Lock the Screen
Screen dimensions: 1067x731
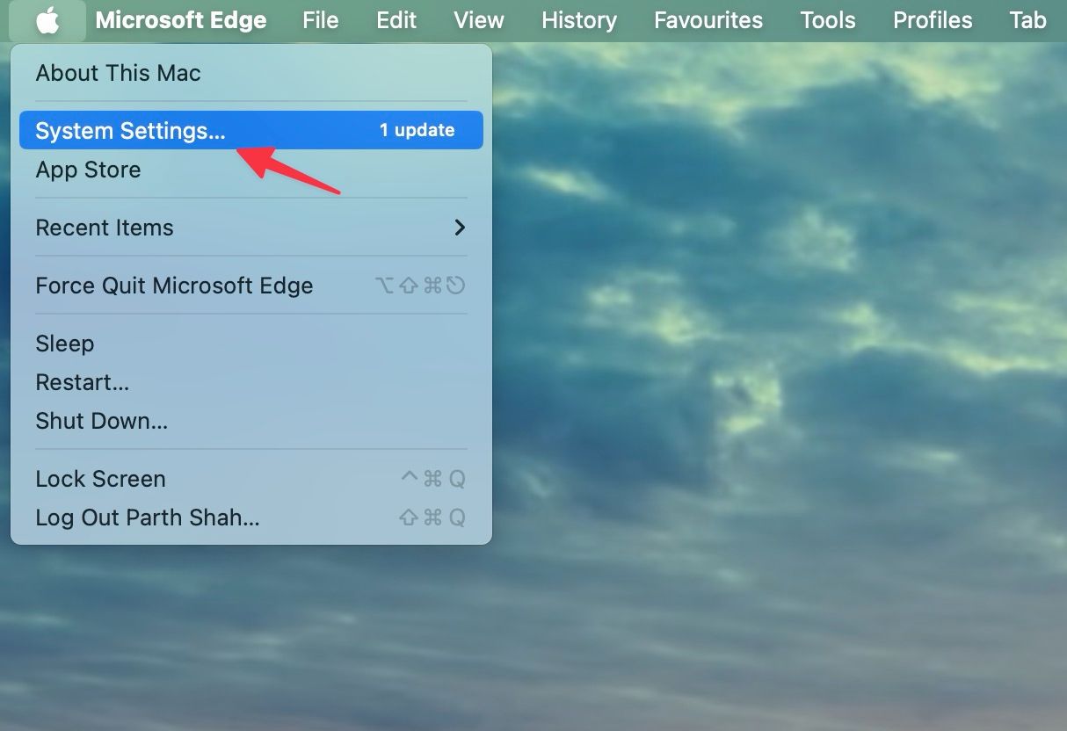pos(100,478)
